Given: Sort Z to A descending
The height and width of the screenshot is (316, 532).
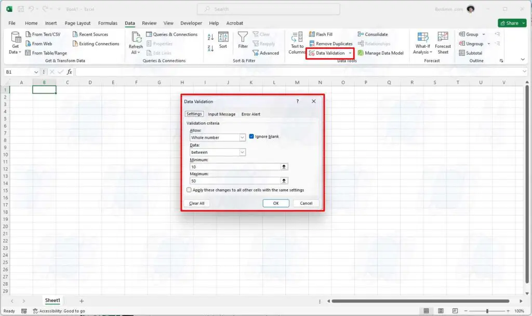Looking at the screenshot, I should coord(211,48).
